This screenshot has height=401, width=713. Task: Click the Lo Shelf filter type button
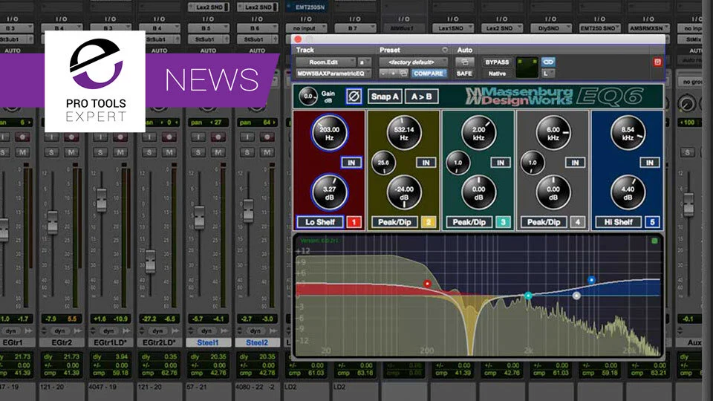[320, 222]
